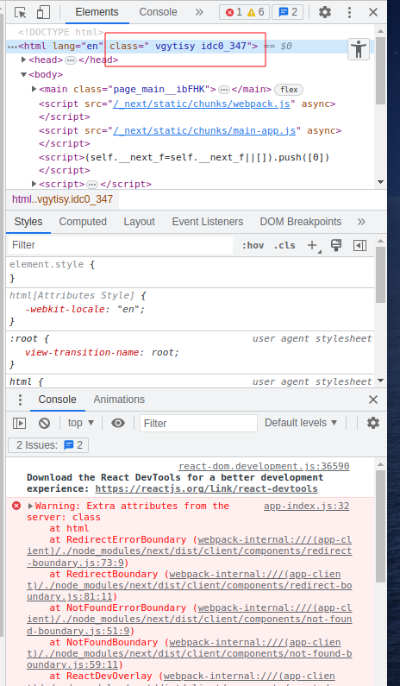Show the console sidebar icon
Image resolution: width=400 pixels, height=686 pixels.
[x=19, y=423]
